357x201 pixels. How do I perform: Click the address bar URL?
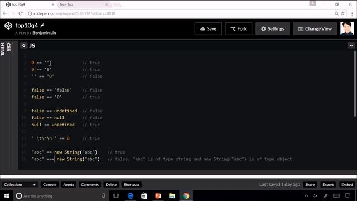(x=74, y=13)
